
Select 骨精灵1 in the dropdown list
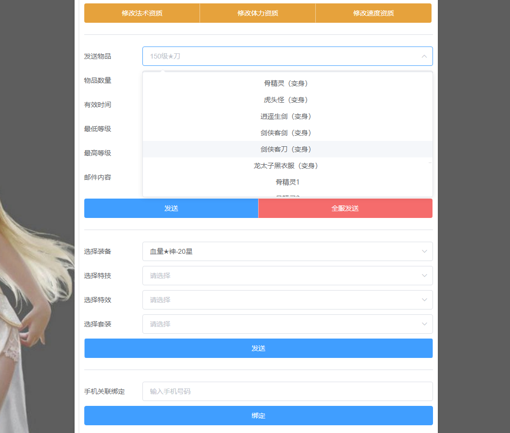(x=287, y=182)
